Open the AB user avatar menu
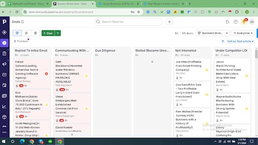This screenshot has height=145, width=258. 252,22
